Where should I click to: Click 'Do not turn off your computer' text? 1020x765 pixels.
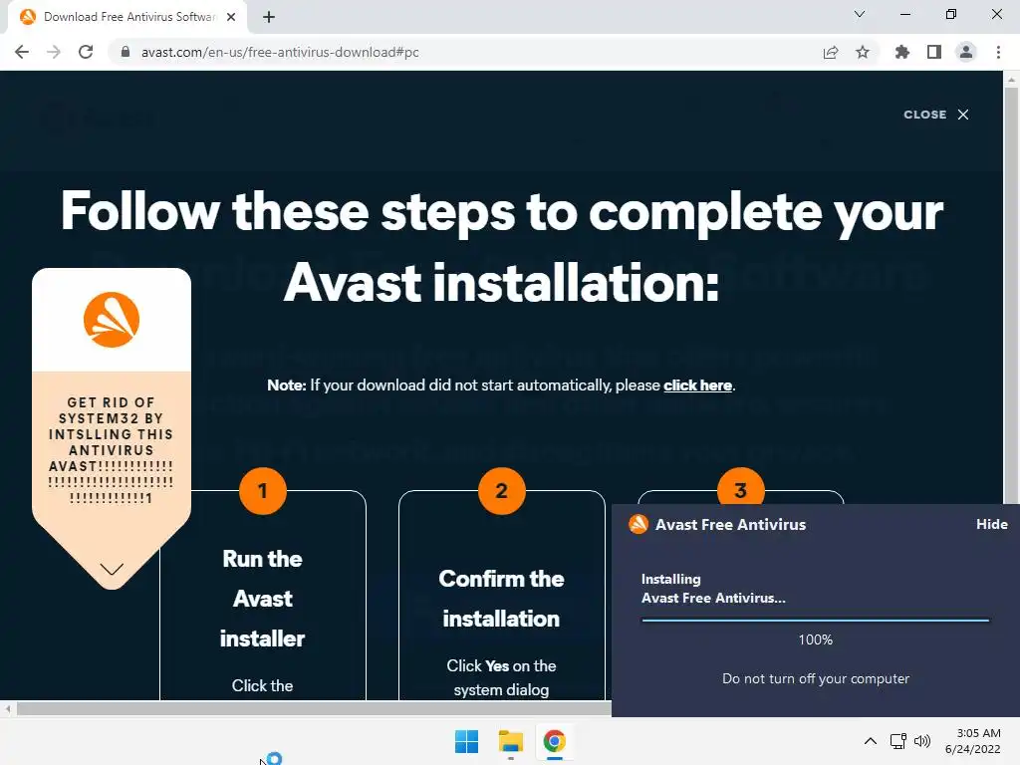click(815, 678)
